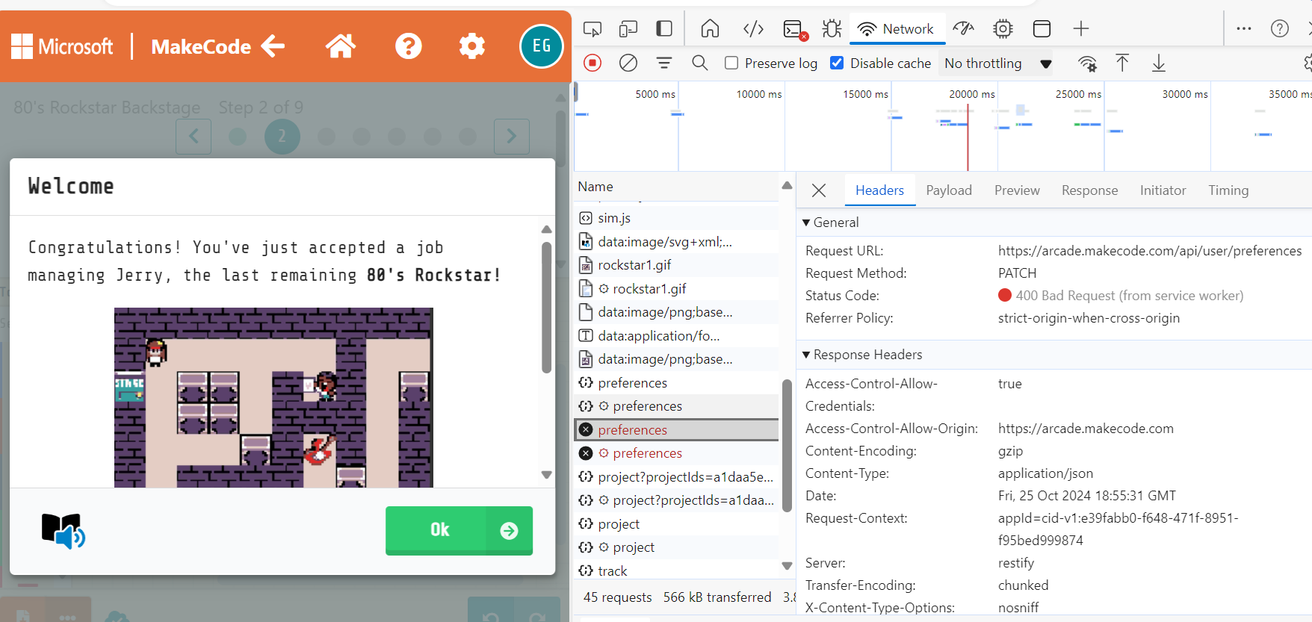Screen dimensions: 1312x622
Task: Click the request list scroll down arrow
Action: click(x=787, y=566)
